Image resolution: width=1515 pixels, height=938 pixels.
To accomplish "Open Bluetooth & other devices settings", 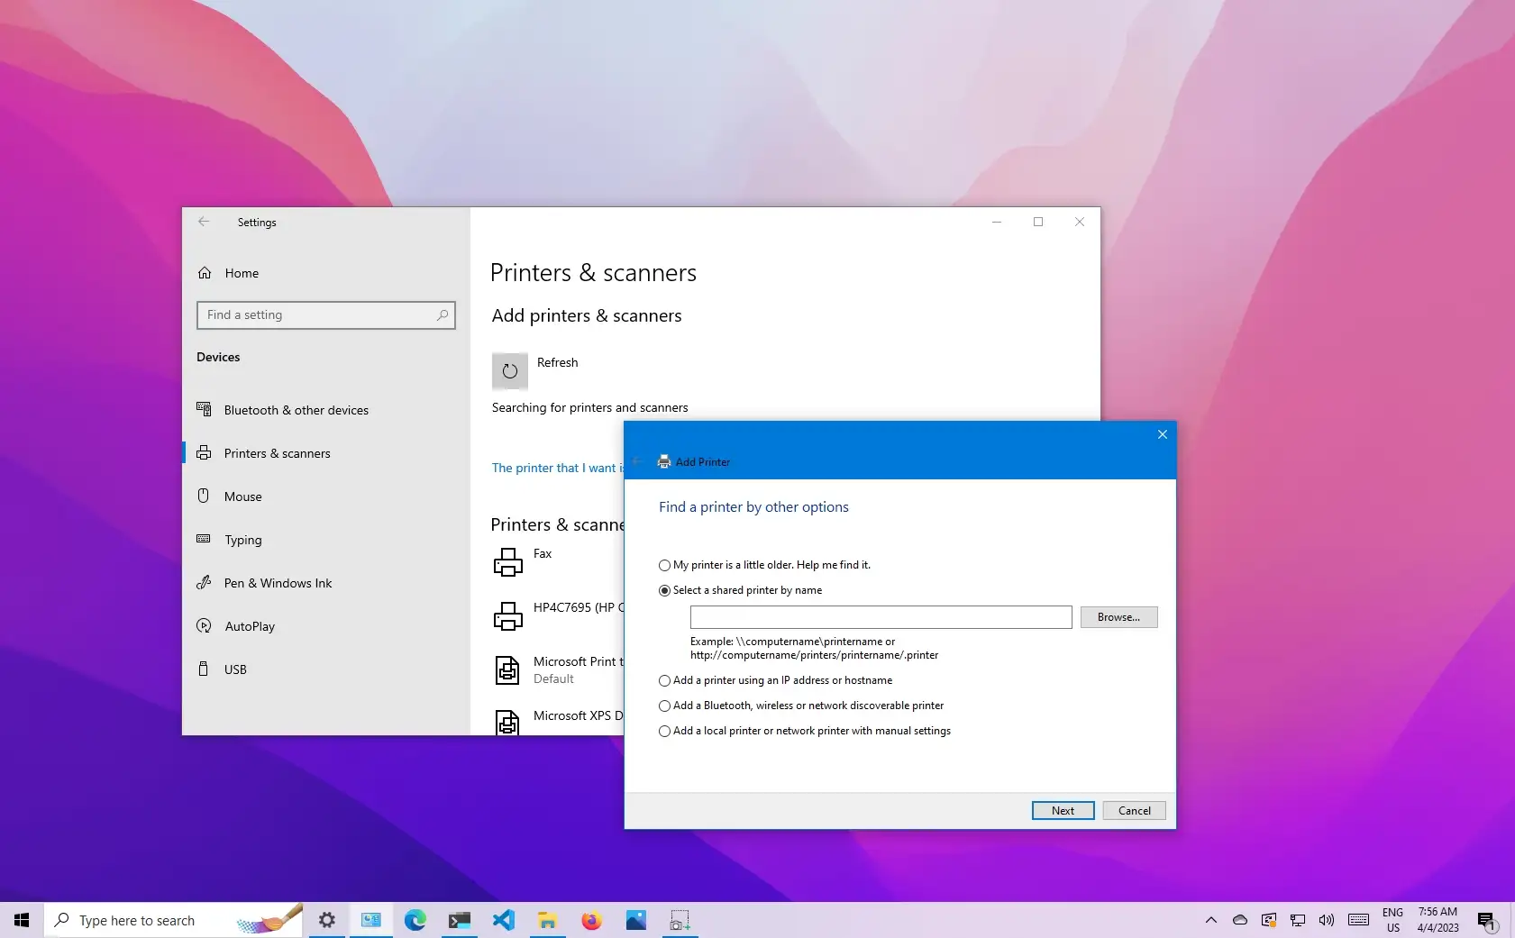I will [296, 410].
